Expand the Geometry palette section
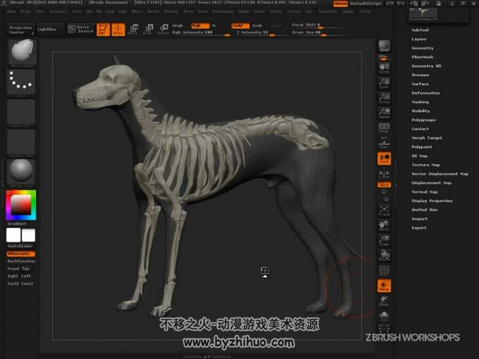 423,48
